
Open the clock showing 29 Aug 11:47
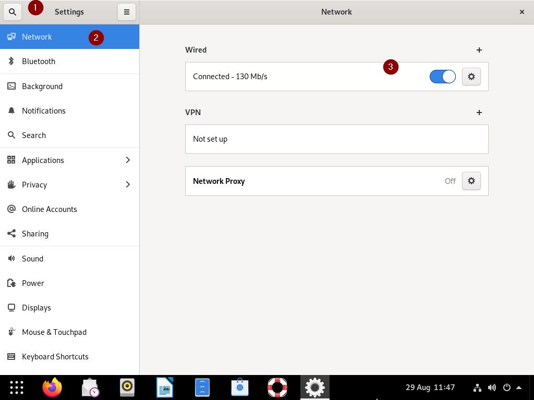click(x=430, y=387)
